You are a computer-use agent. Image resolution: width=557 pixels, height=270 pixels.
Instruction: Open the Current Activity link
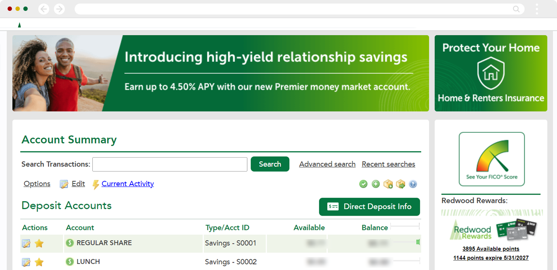[x=128, y=184]
